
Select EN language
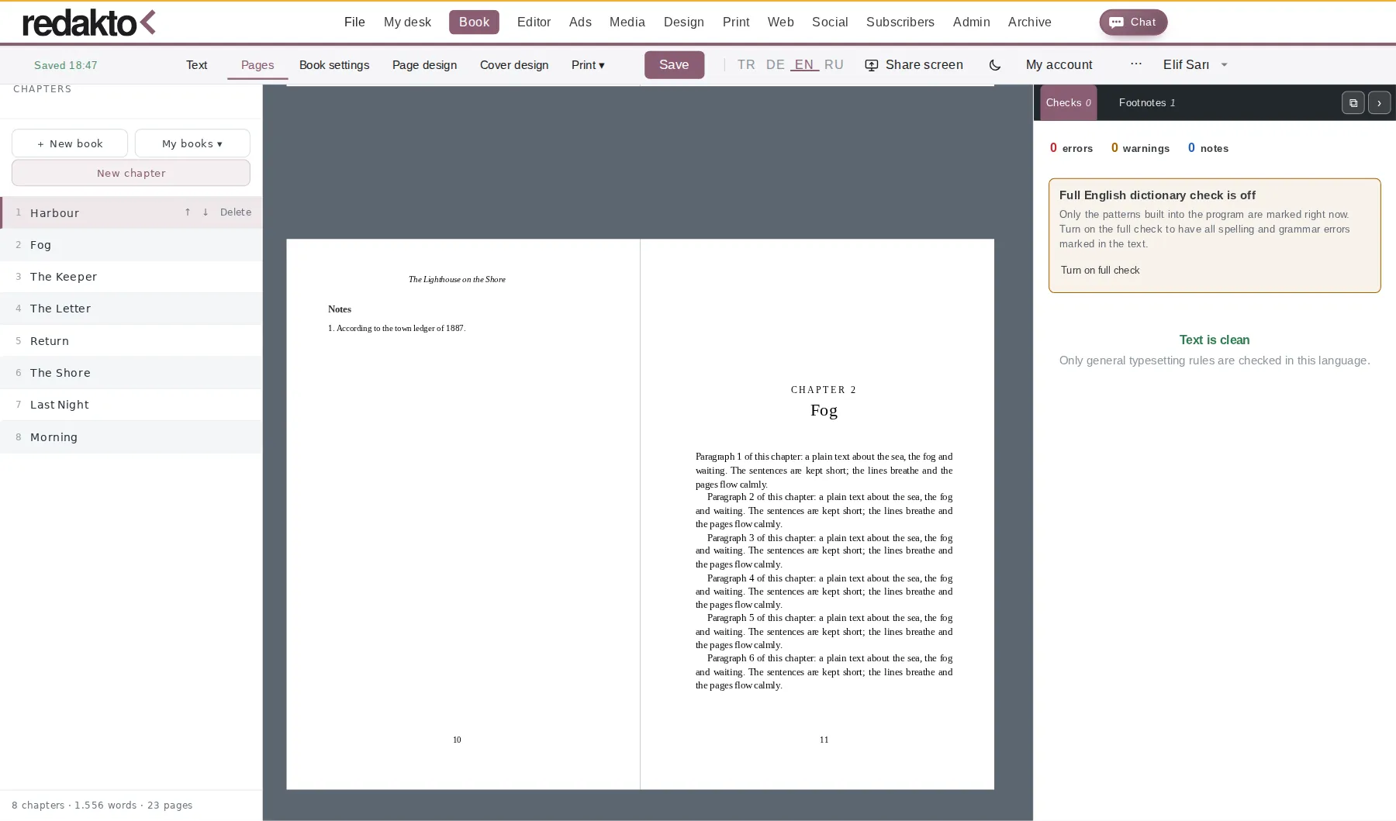pyautogui.click(x=804, y=64)
